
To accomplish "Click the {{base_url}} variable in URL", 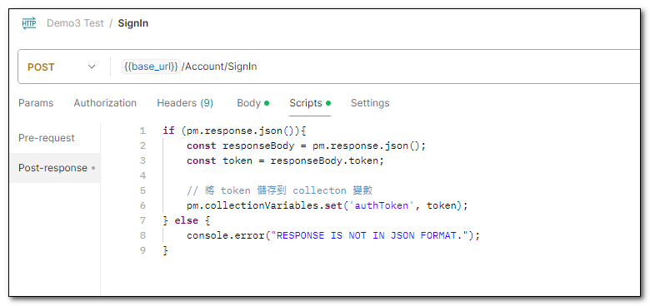I will tap(152, 67).
